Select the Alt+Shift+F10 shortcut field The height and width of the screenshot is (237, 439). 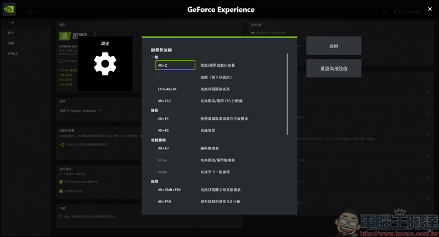coord(175,190)
